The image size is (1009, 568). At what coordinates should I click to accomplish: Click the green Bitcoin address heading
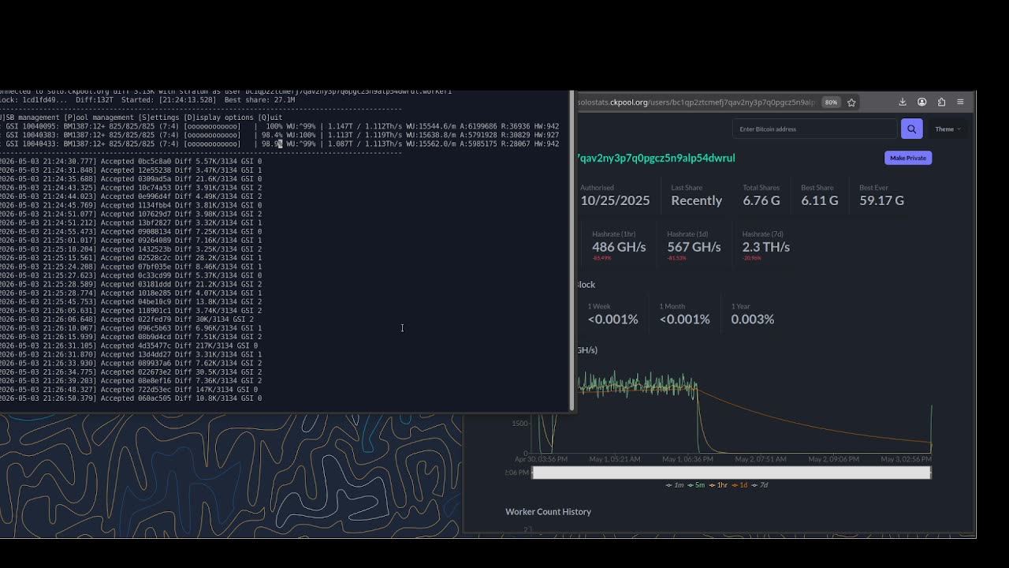click(656, 158)
